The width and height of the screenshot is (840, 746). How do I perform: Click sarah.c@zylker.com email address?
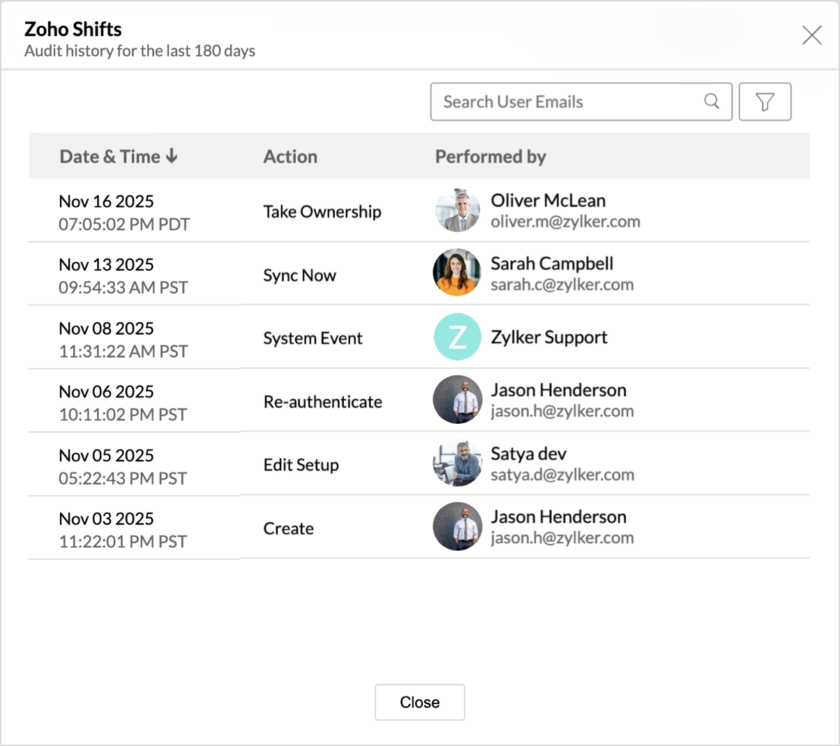pyautogui.click(x=562, y=285)
